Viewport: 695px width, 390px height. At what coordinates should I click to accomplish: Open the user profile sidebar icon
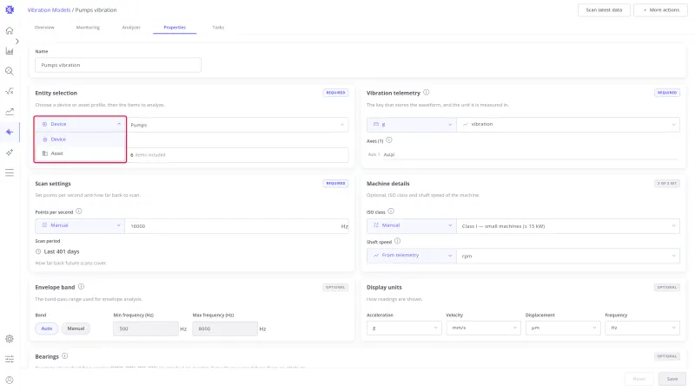[10, 380]
